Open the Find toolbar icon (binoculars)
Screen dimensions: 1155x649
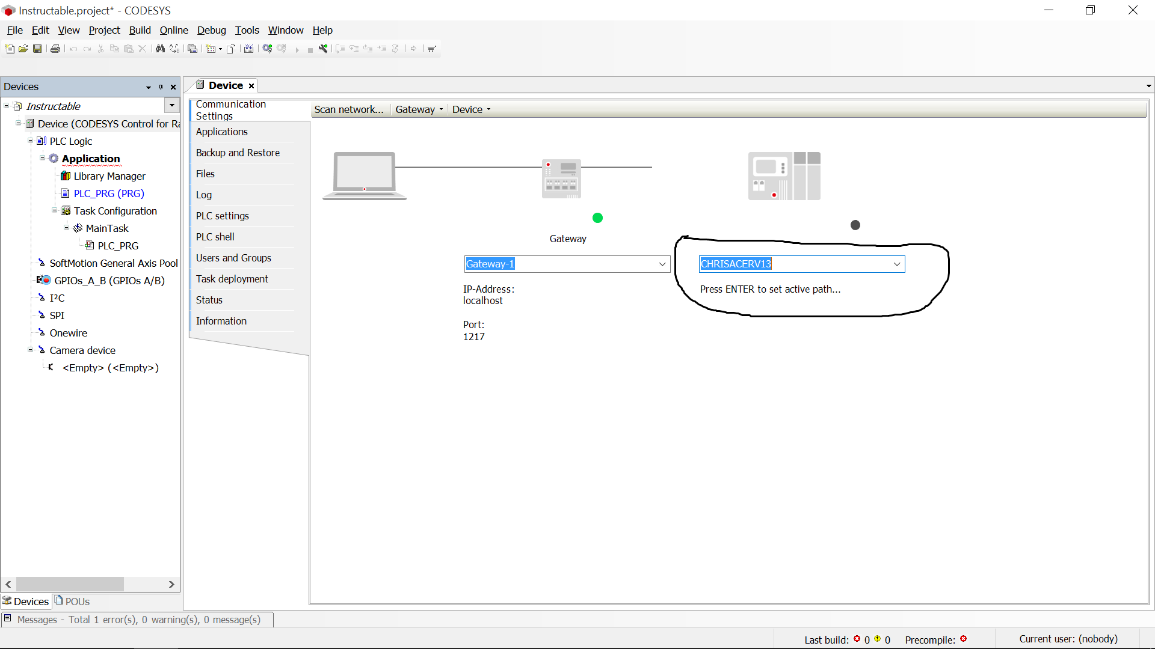pos(161,49)
